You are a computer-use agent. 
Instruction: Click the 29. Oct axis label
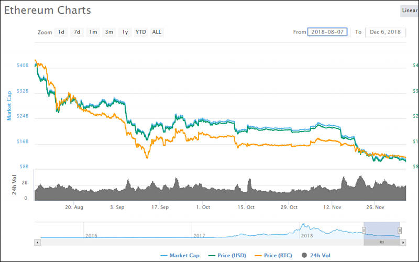[289, 207]
